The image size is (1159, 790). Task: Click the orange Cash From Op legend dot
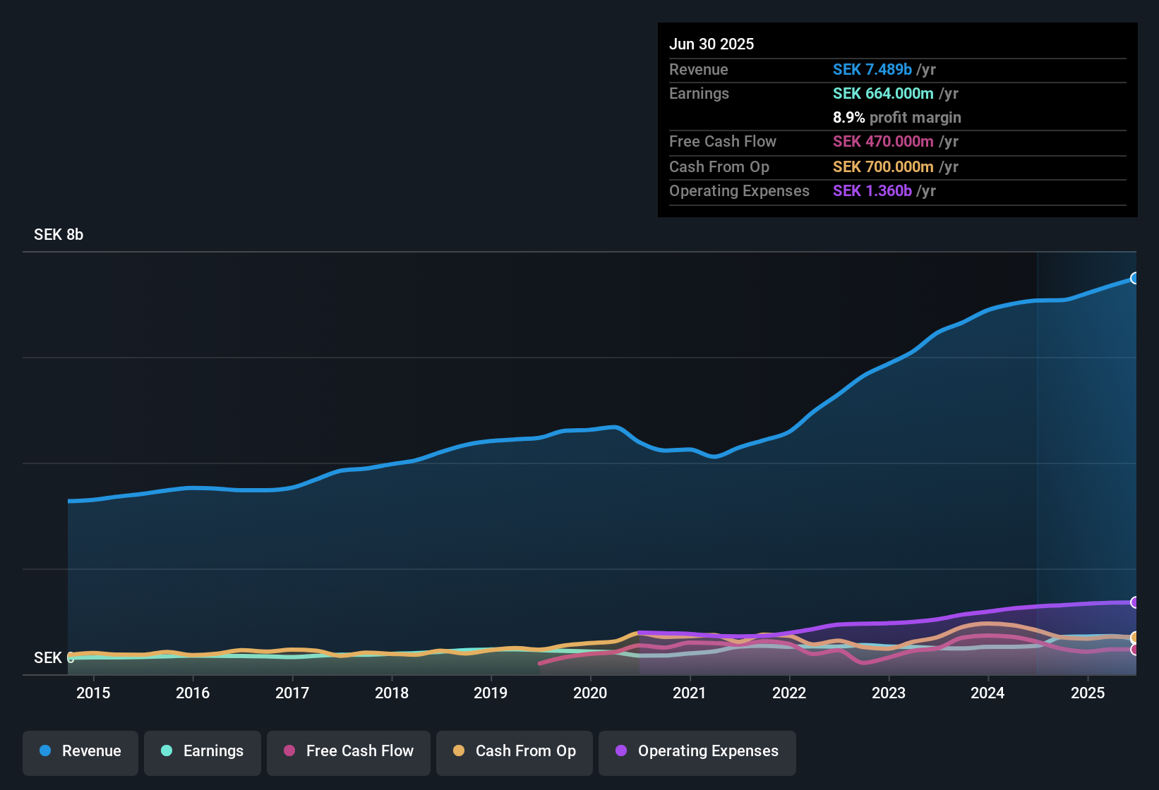pos(458,751)
